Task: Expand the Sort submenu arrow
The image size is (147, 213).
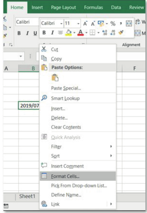Action: 111,156
